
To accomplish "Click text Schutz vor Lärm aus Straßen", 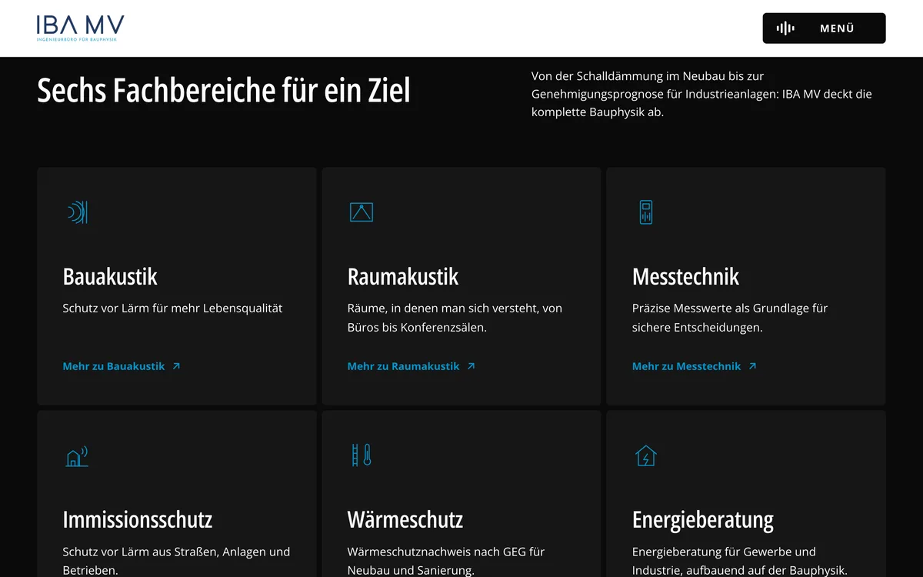I will (x=176, y=561).
